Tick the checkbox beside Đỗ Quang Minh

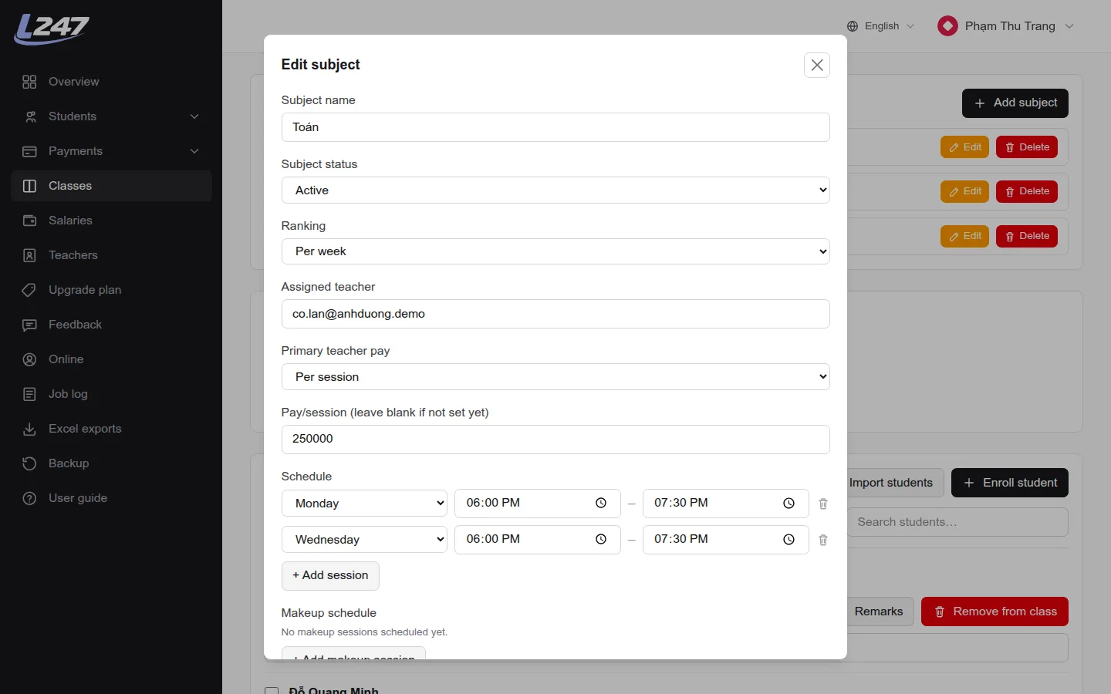272,691
